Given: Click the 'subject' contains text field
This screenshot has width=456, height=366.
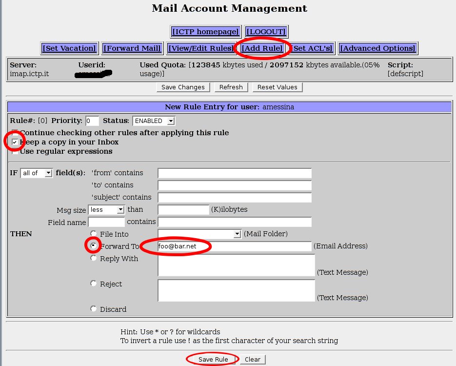Looking at the screenshot, I should (x=234, y=197).
